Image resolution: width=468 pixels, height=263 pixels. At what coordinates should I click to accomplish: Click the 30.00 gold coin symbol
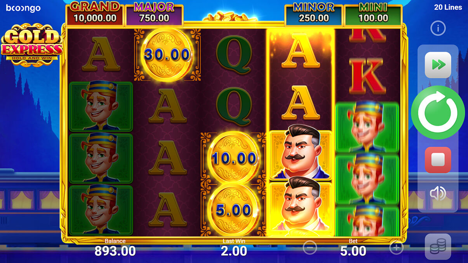(167, 54)
